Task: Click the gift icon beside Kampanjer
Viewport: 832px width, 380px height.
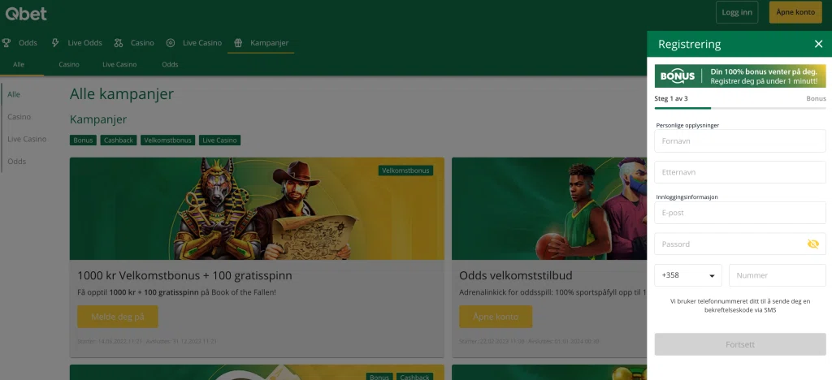Action: click(x=238, y=43)
